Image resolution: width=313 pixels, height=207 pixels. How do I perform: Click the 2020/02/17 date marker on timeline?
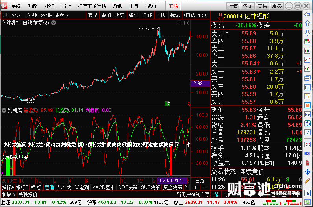tap(172, 181)
